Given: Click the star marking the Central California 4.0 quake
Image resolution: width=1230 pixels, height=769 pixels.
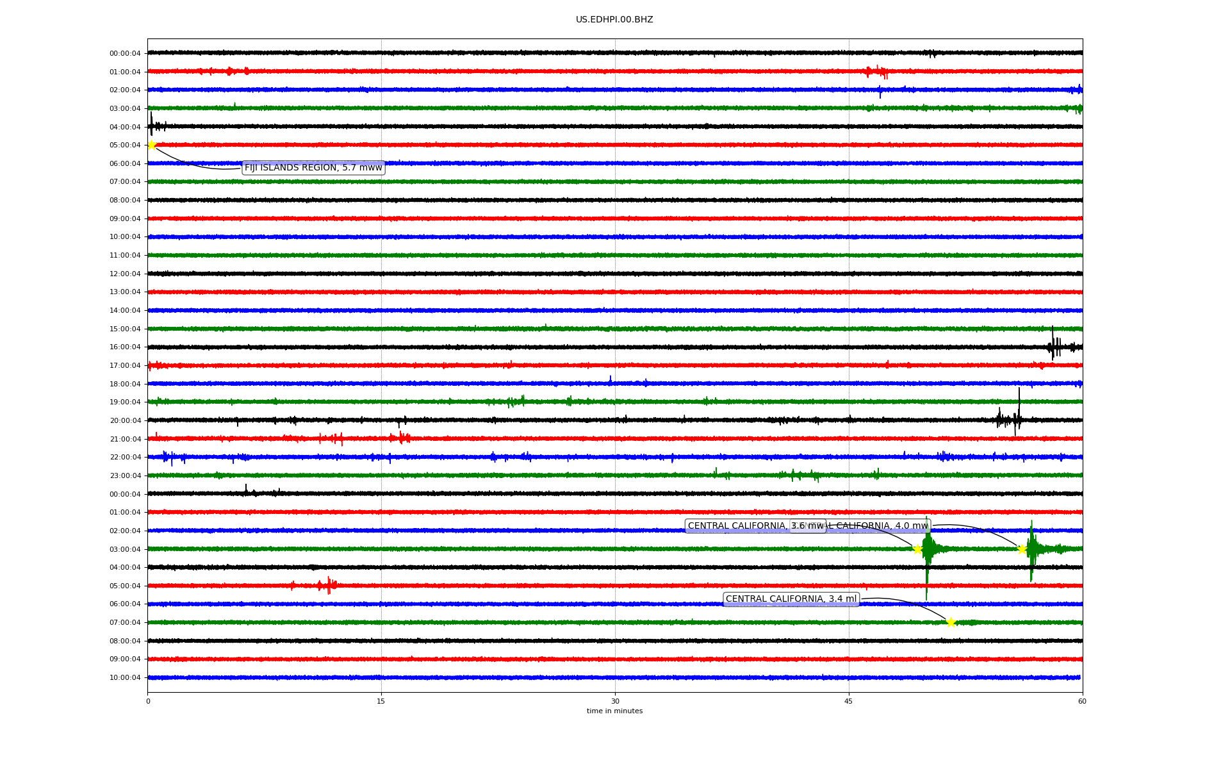Looking at the screenshot, I should coord(1022,549).
